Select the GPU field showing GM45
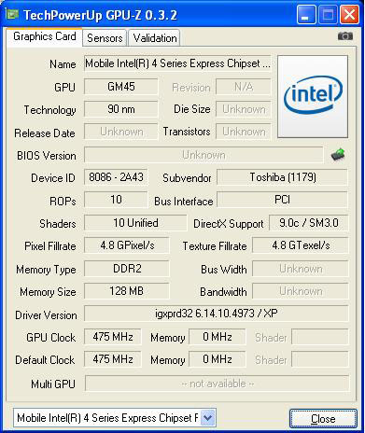This screenshot has height=433, width=365. click(121, 87)
